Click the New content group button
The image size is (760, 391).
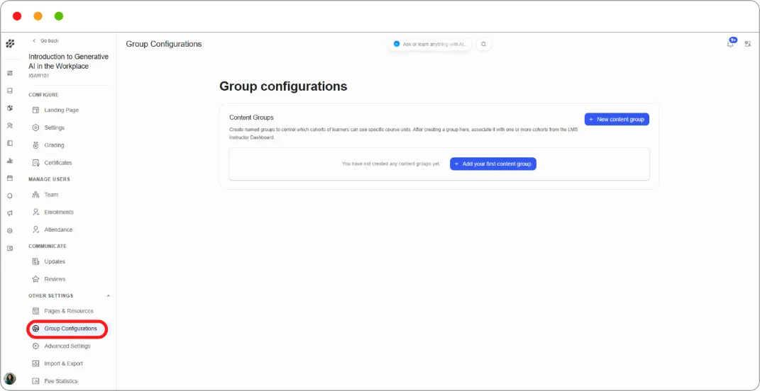617,119
